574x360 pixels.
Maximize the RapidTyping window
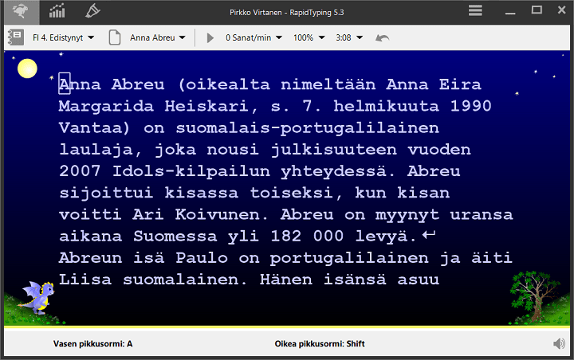pos(537,10)
